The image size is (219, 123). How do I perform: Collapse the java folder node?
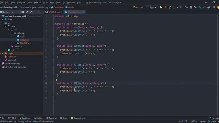(9, 30)
